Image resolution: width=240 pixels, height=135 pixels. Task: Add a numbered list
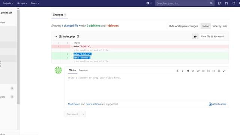point(208,71)
